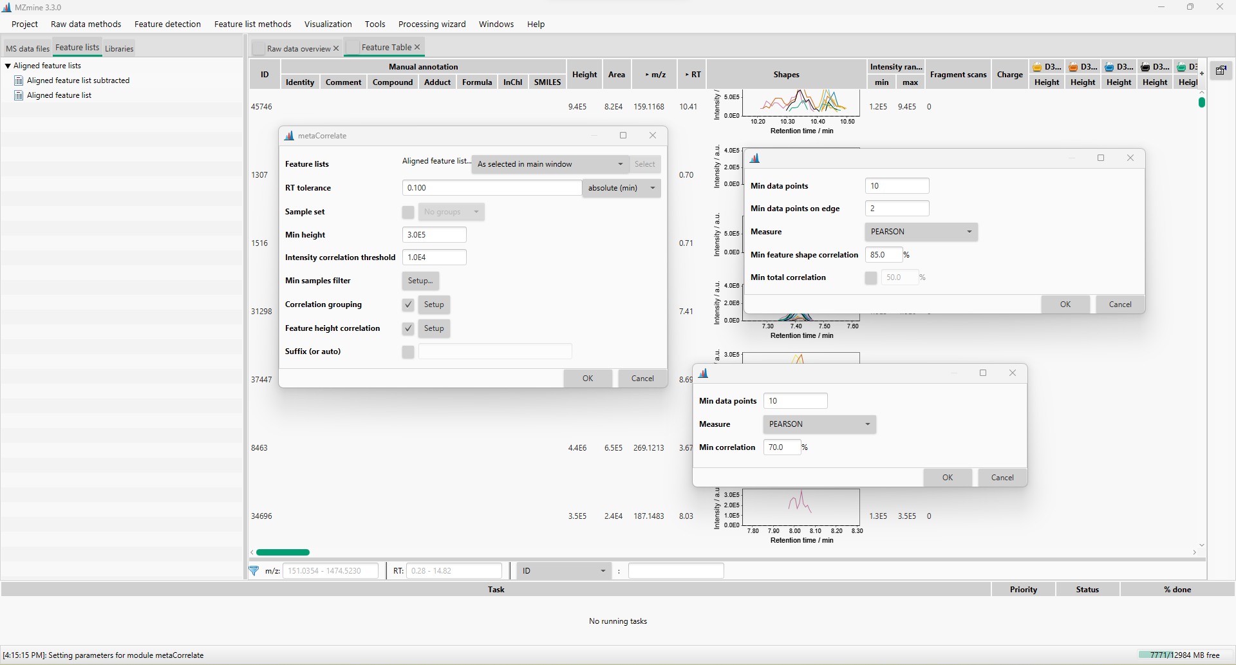Select the blue D3 raw file icon
The image size is (1236, 665).
click(1109, 67)
